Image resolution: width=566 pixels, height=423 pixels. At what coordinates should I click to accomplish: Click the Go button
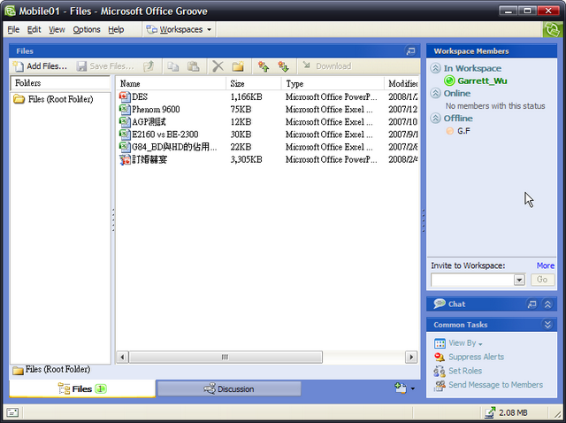point(542,280)
